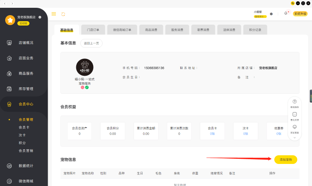Click the 系统升级 button
The height and width of the screenshot is (186, 312).
point(300,13)
